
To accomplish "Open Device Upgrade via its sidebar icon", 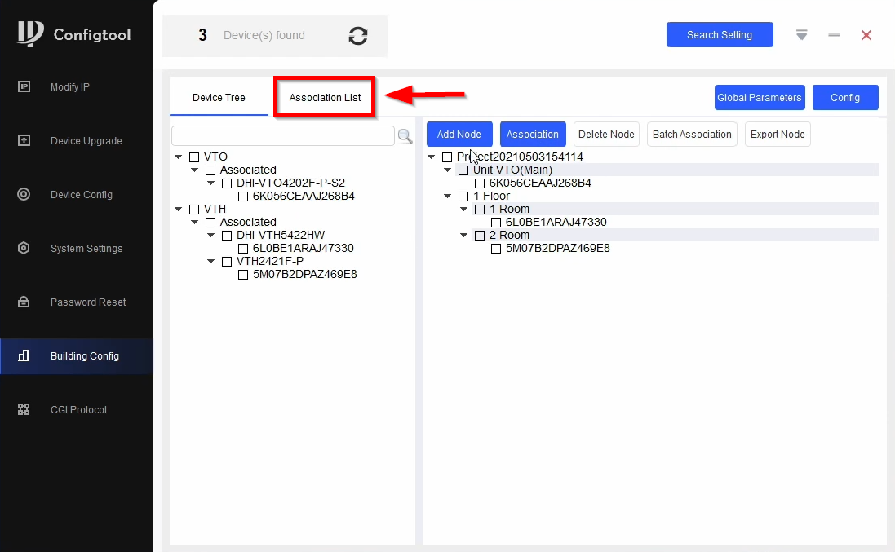I will [24, 141].
